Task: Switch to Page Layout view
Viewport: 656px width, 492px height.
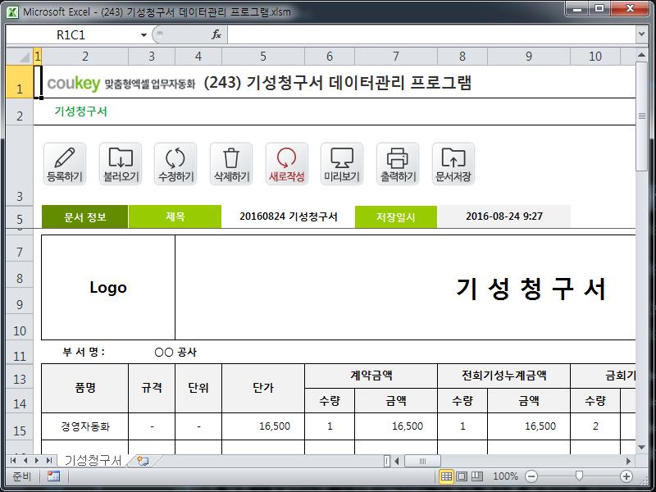Action: 462,476
